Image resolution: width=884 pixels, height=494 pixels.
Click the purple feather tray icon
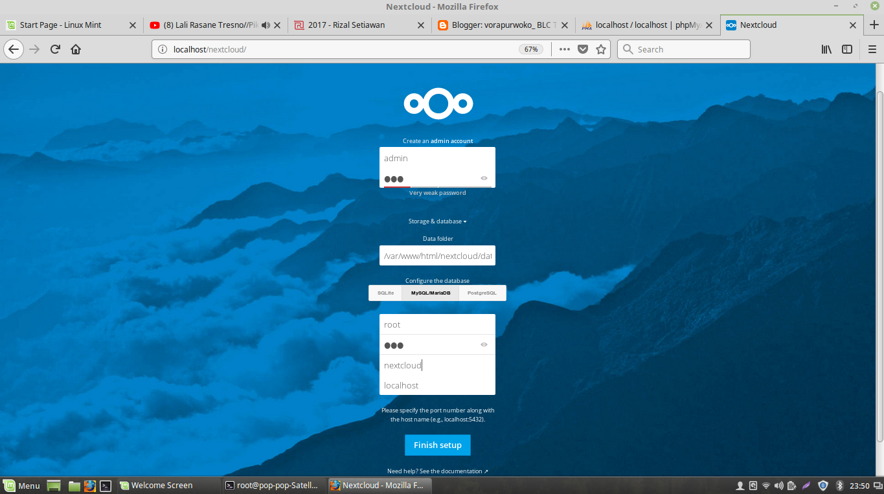(x=806, y=486)
